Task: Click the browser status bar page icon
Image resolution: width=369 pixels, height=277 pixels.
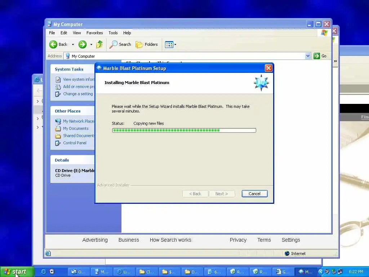Action: [x=48, y=254]
